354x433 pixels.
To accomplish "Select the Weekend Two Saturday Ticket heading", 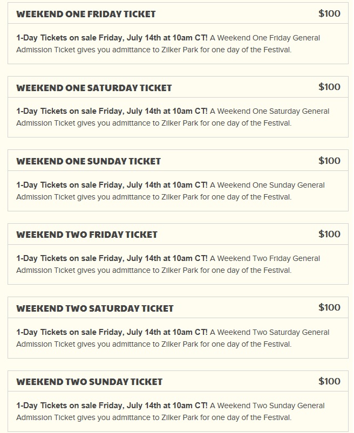I will click(x=95, y=308).
